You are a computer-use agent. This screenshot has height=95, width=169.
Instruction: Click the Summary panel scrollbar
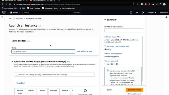(x=142, y=59)
